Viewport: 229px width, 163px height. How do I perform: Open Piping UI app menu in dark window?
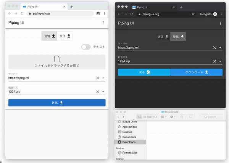[x=220, y=23]
